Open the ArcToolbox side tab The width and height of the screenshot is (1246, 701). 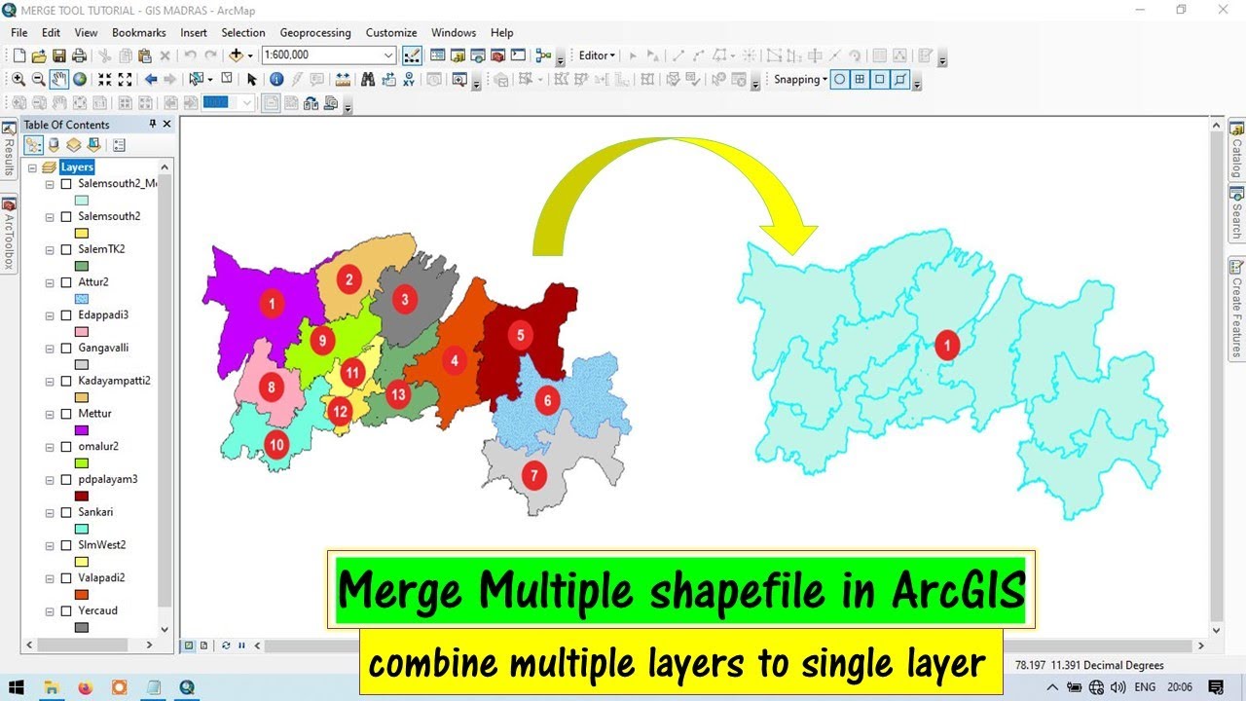[x=9, y=236]
